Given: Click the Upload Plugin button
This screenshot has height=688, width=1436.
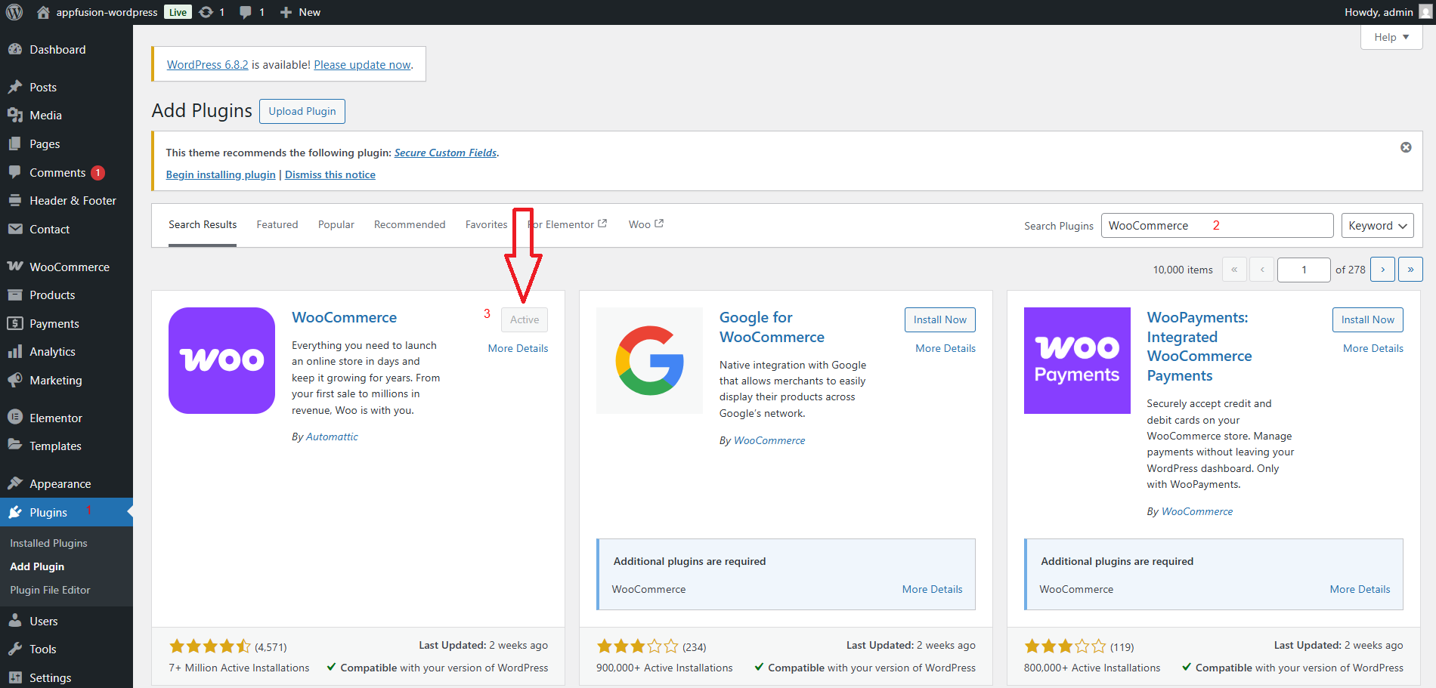Looking at the screenshot, I should coord(302,112).
